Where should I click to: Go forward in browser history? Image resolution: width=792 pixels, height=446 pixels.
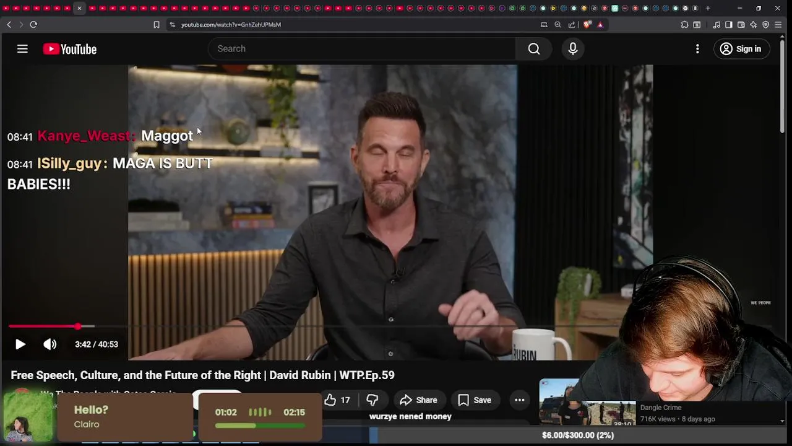20,25
